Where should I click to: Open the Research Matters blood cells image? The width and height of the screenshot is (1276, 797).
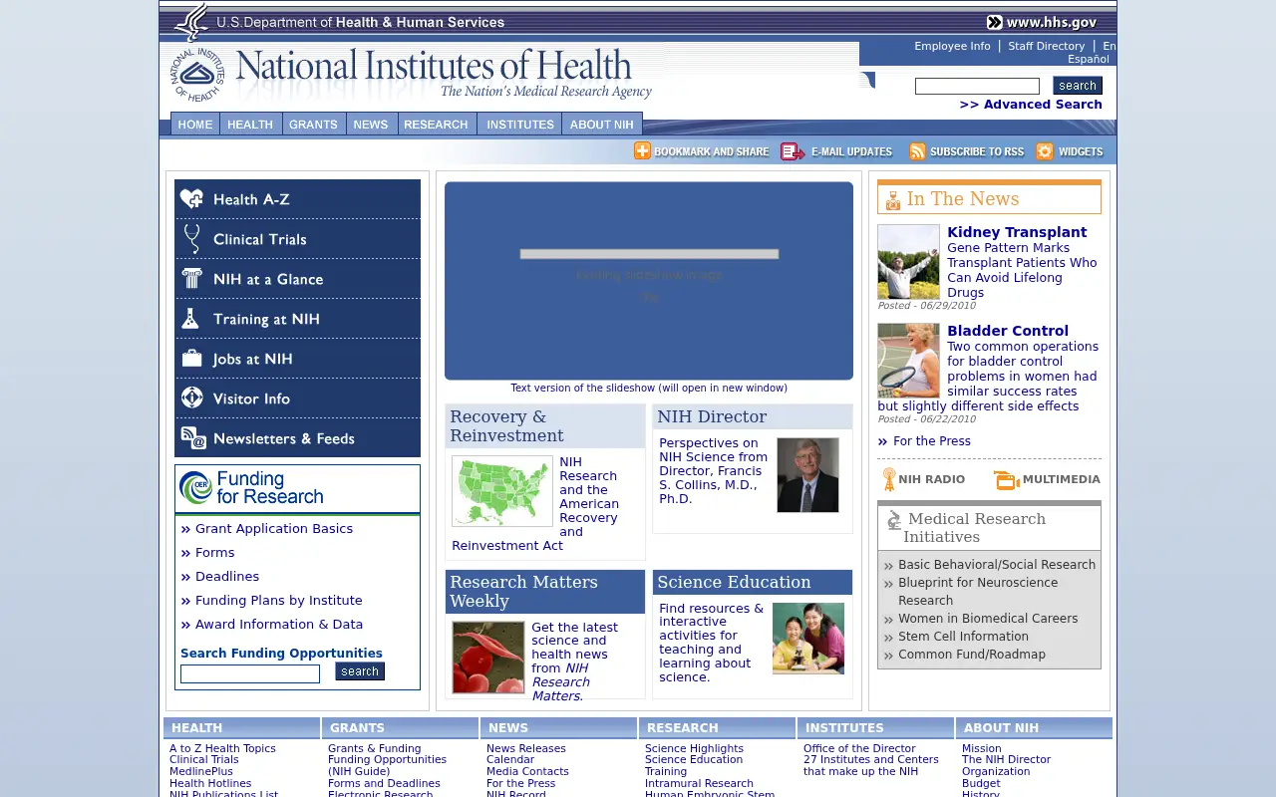click(488, 658)
